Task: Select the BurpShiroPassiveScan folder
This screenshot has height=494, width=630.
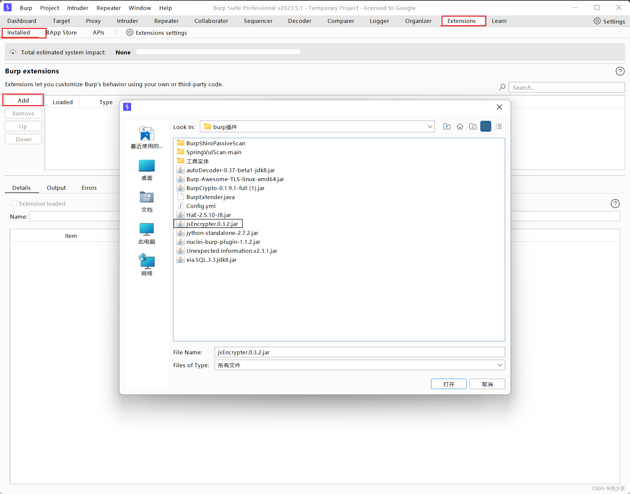Action: 211,143
